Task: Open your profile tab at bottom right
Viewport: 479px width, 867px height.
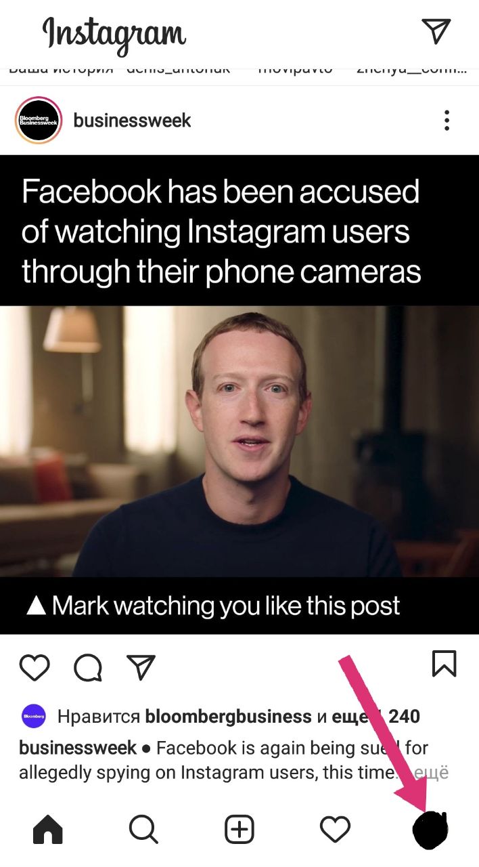Action: click(x=430, y=829)
